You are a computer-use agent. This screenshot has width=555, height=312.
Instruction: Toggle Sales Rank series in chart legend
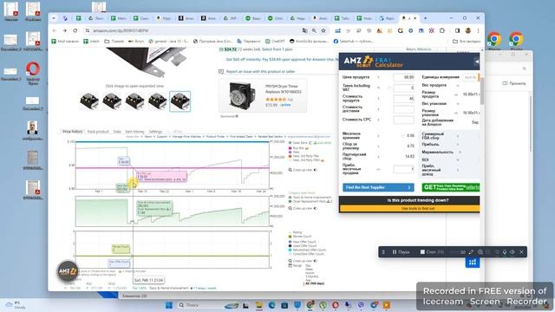(299, 143)
